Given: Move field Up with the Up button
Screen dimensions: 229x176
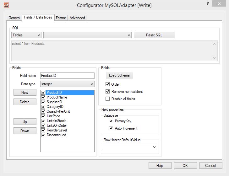Looking at the screenshot, I should [25, 122].
